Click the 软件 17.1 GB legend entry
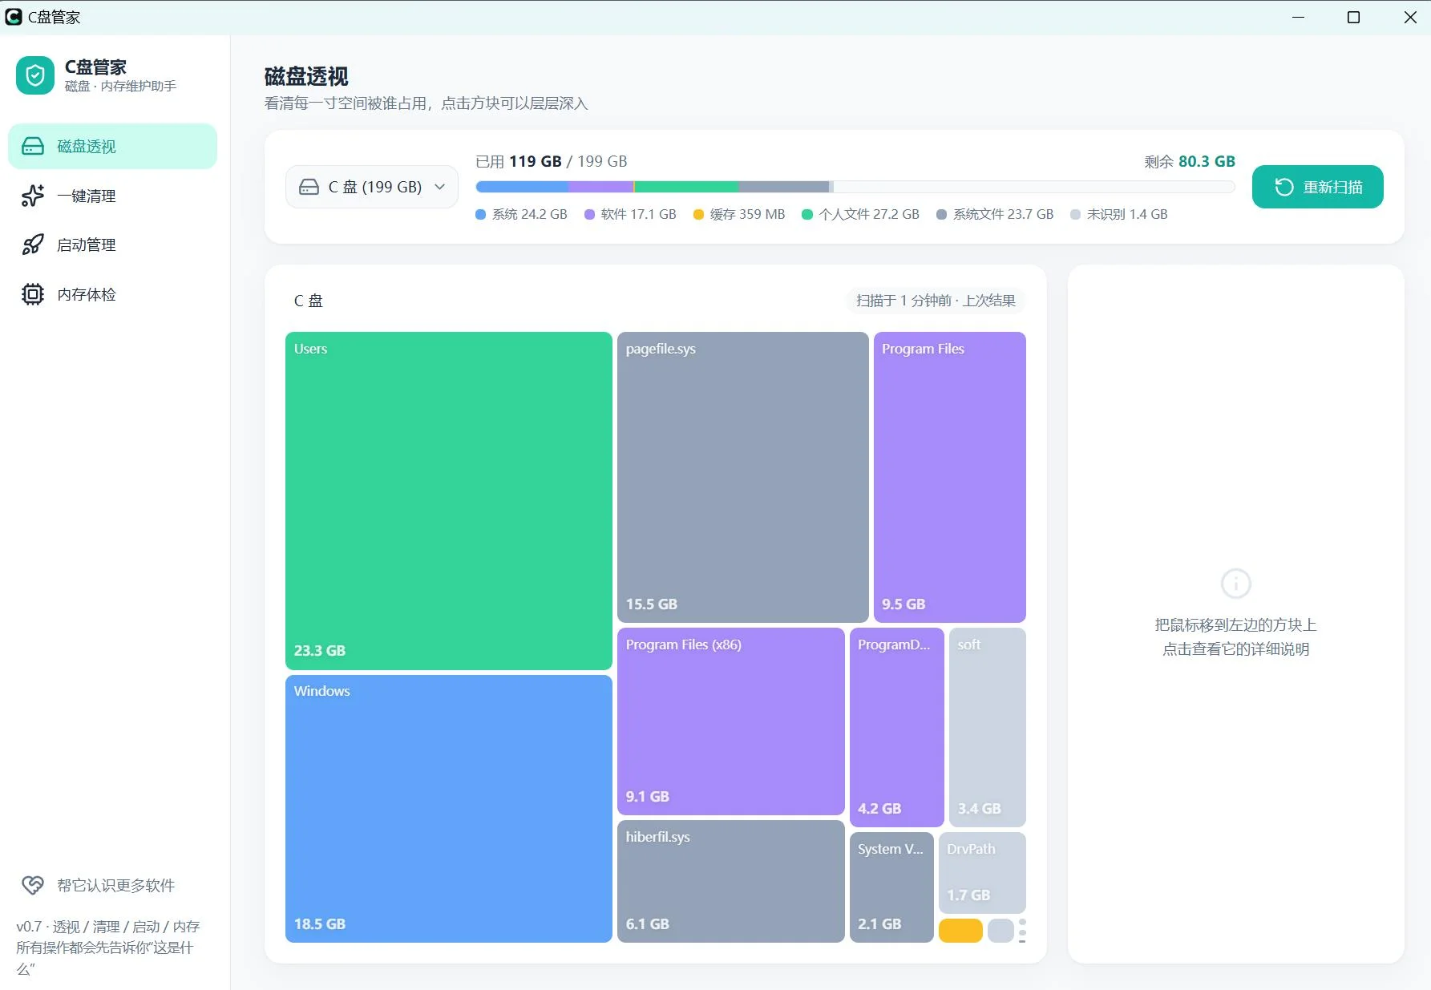The height and width of the screenshot is (990, 1431). click(630, 214)
